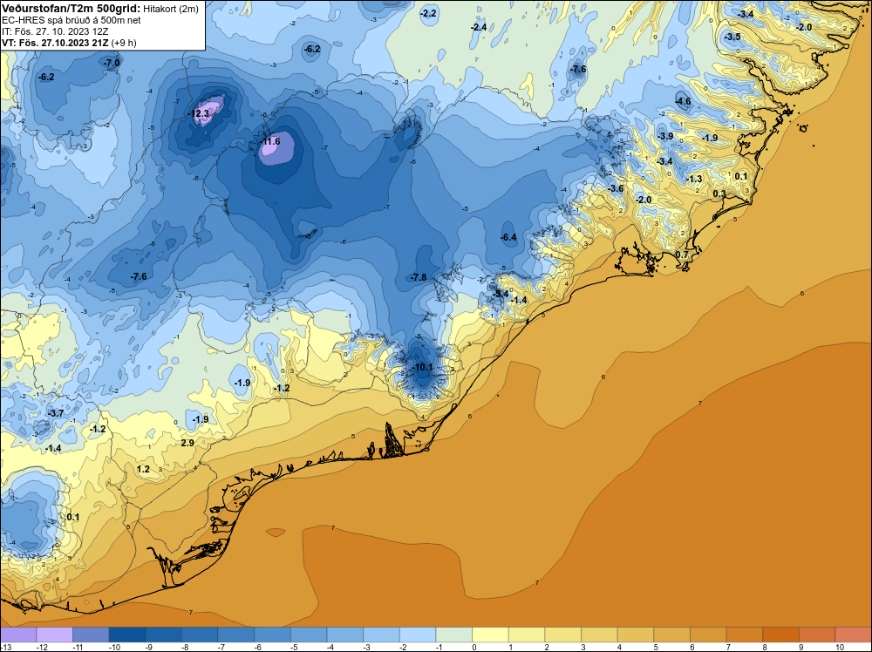This screenshot has height=652, width=872.
Task: Select light blue legend swatch between -3 and -2
Action: tap(382, 635)
